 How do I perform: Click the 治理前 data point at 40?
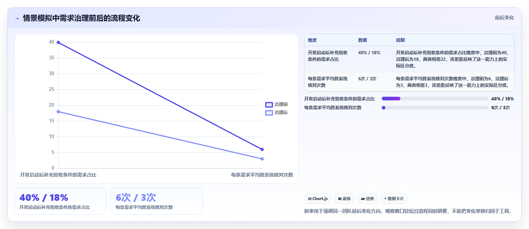(x=58, y=43)
